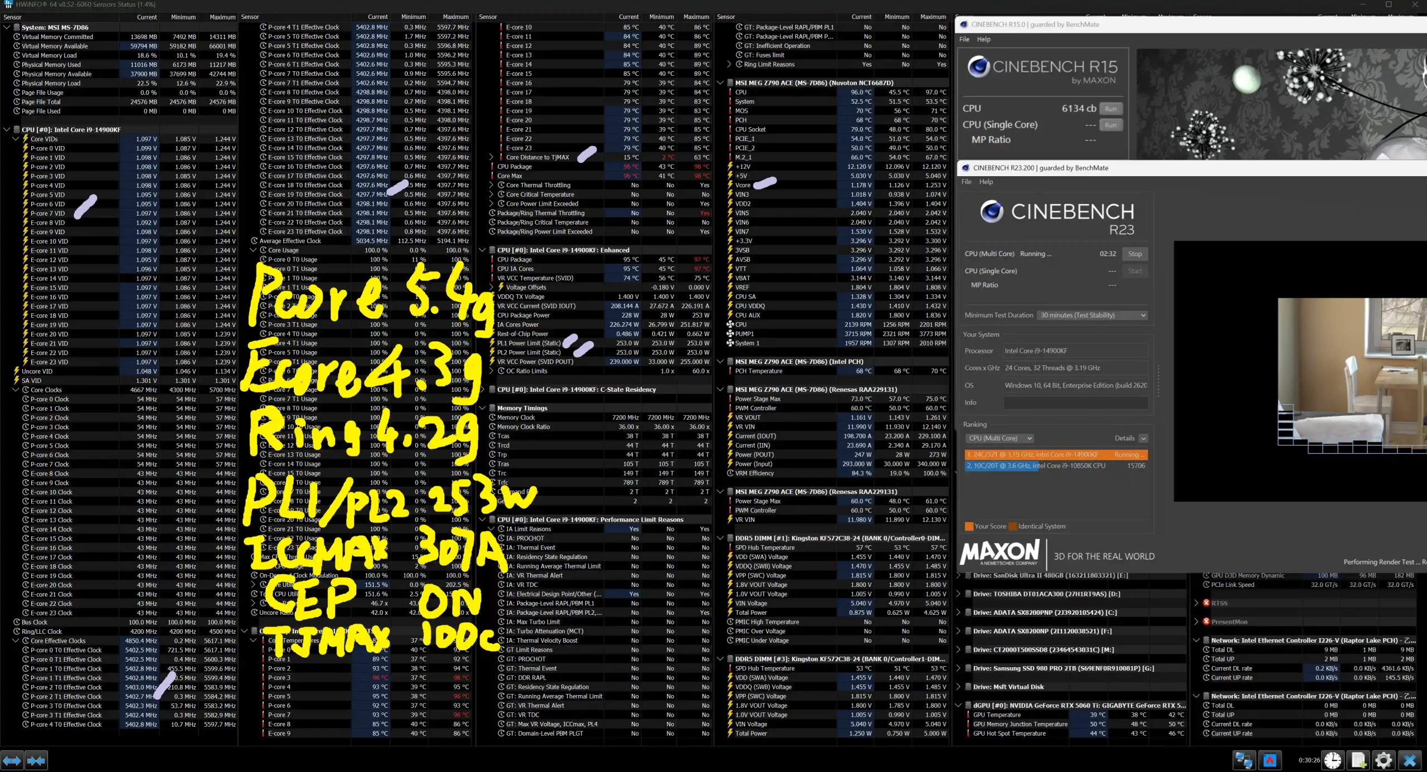This screenshot has height=772, width=1427.
Task: Open the HWiNFO remote network monitoring icon
Action: [1244, 760]
